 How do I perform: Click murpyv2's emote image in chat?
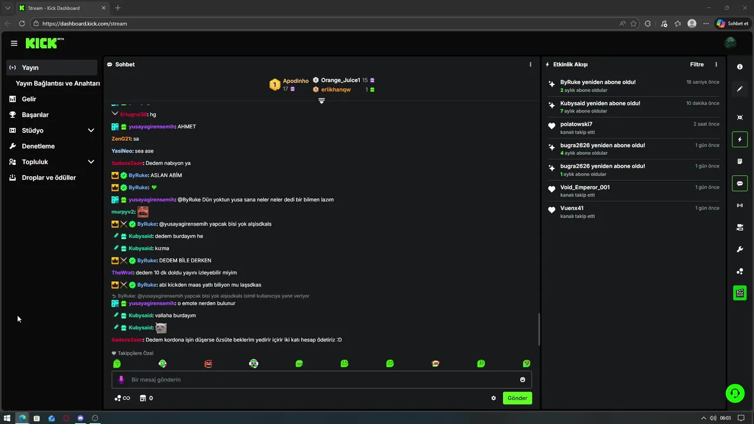click(143, 211)
